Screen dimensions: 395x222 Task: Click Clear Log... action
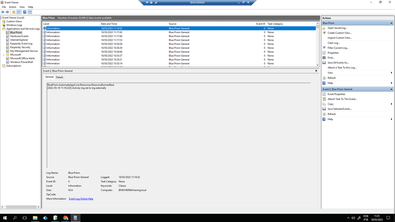[334, 43]
